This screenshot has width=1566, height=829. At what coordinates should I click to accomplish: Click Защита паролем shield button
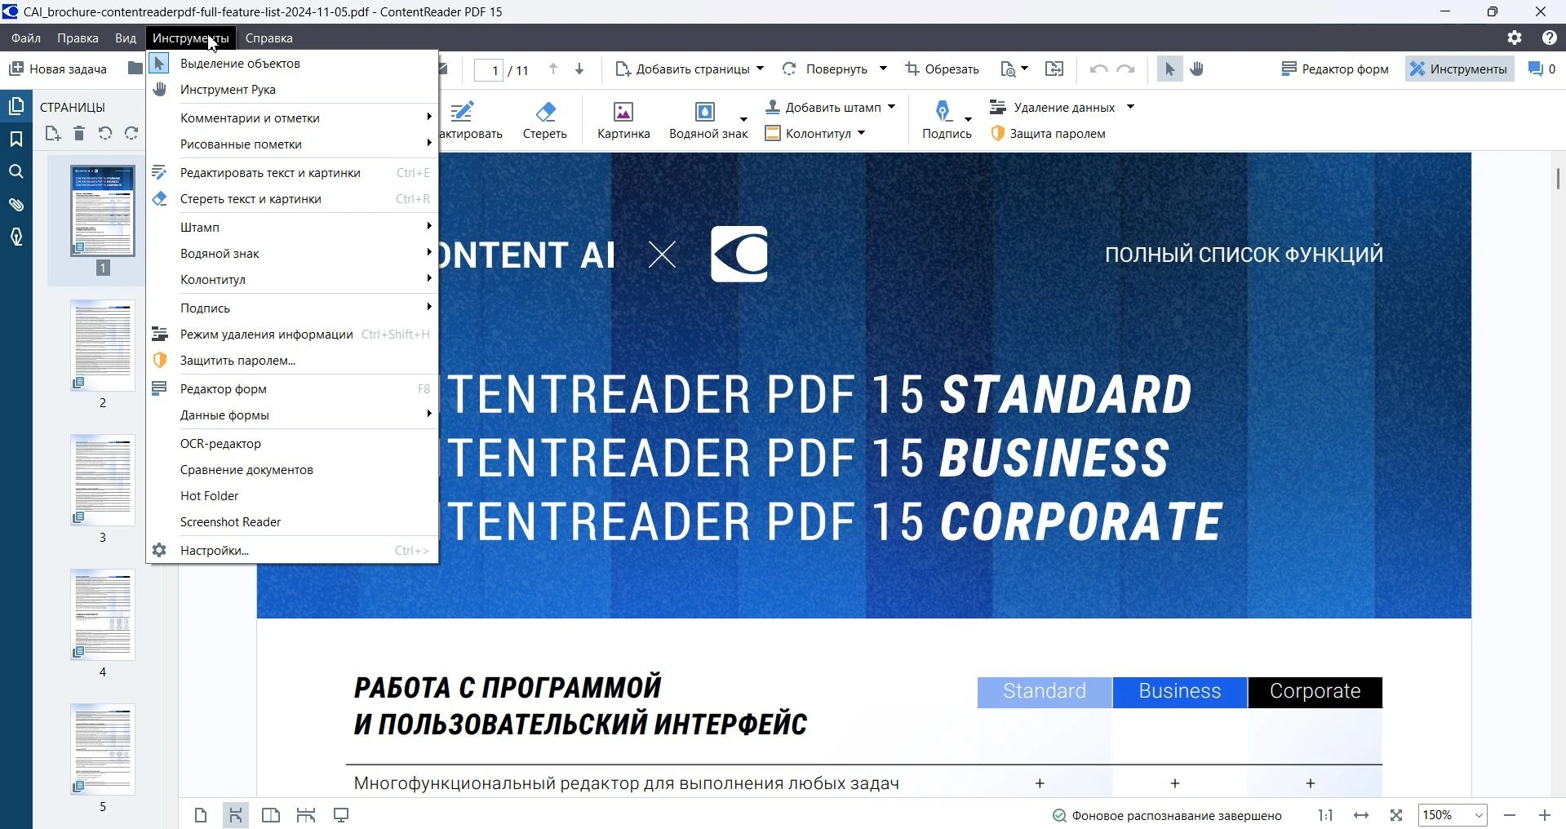1048,134
